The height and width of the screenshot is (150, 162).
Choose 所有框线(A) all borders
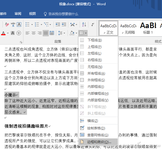pyautogui.click(x=98, y=73)
